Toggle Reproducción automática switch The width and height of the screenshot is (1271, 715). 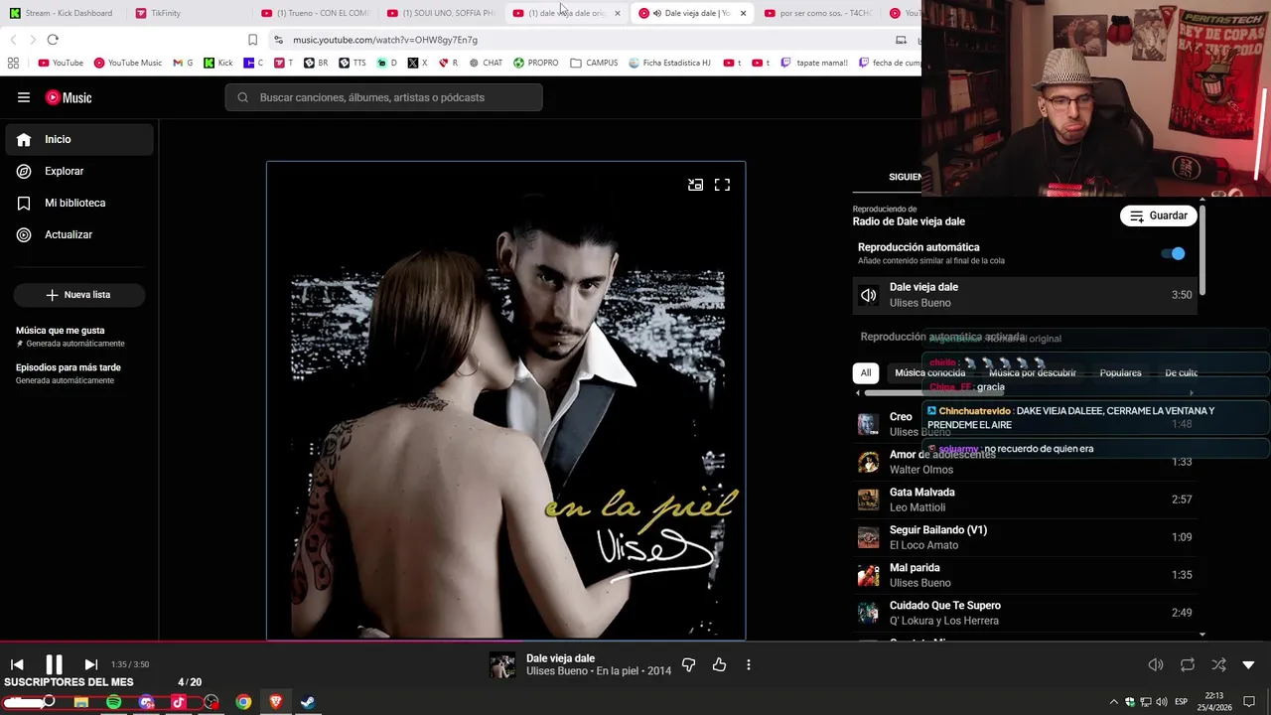tap(1173, 253)
